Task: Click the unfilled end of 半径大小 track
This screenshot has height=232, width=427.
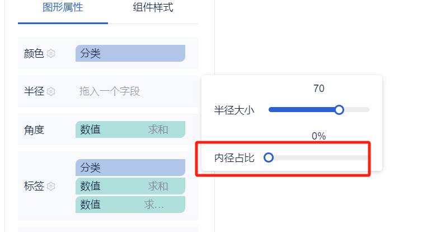Action: (x=356, y=110)
